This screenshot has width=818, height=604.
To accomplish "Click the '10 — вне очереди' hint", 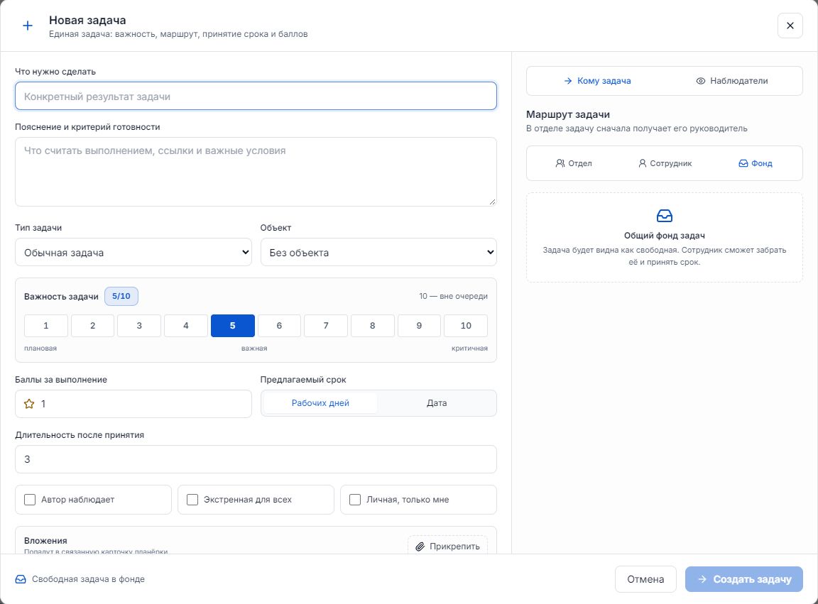I will coord(453,296).
